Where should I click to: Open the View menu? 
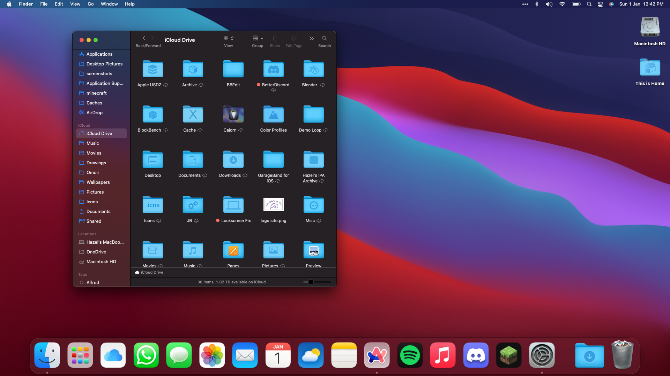[75, 4]
